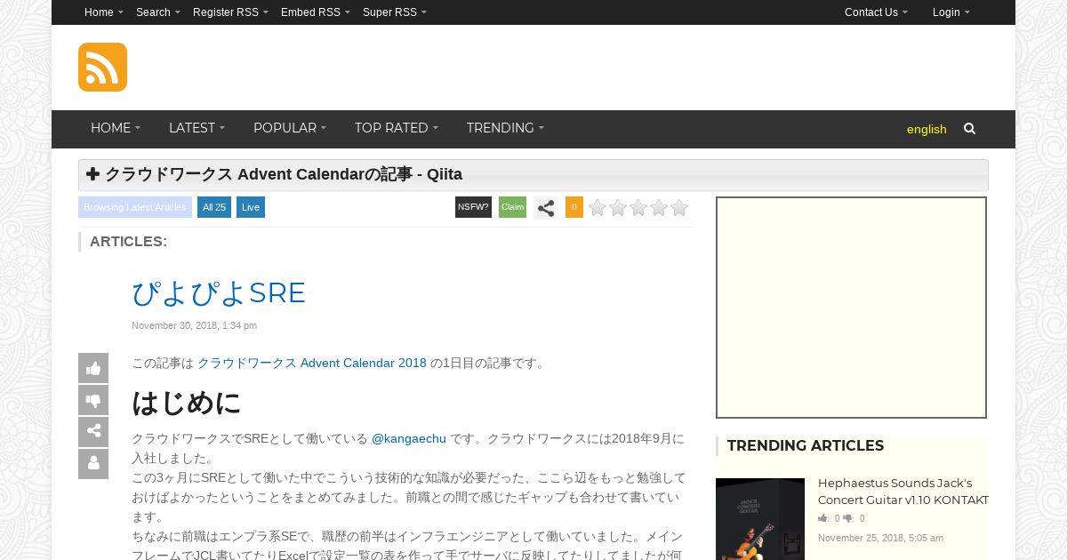The image size is (1067, 560).
Task: Open the search magnifier icon in navbar
Action: pos(969,129)
